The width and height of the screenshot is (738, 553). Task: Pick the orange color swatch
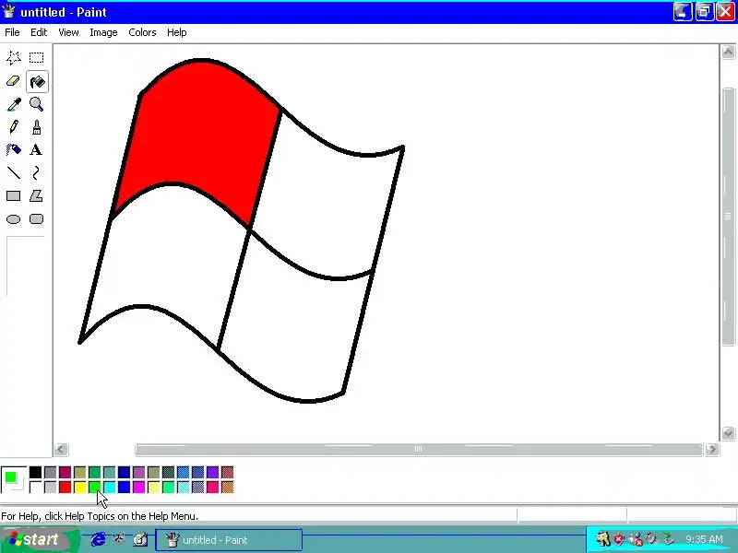[x=227, y=487]
